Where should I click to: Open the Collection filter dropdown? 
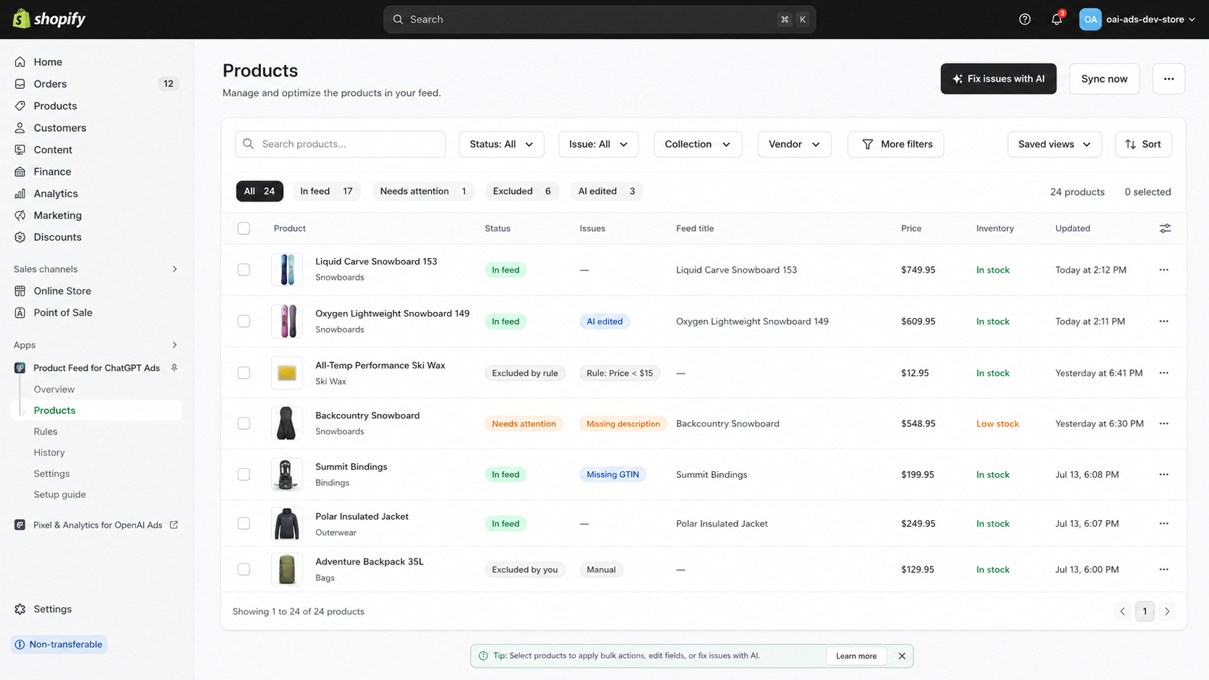coord(698,144)
